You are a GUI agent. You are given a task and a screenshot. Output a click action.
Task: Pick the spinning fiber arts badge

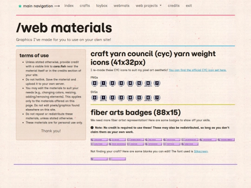coord(153,144)
